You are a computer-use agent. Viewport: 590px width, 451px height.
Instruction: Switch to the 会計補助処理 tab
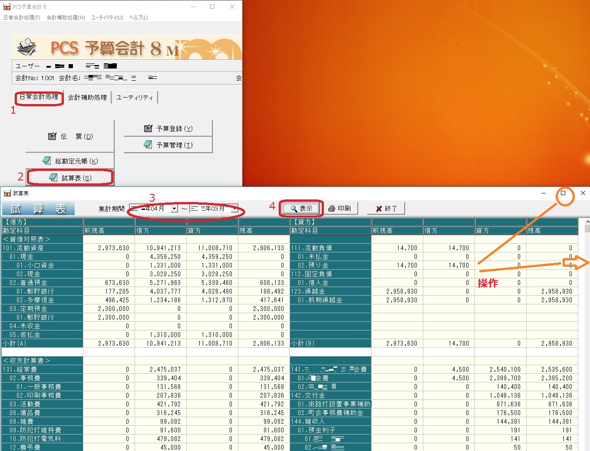point(87,98)
